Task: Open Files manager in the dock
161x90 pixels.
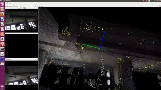Action: click(2, 9)
